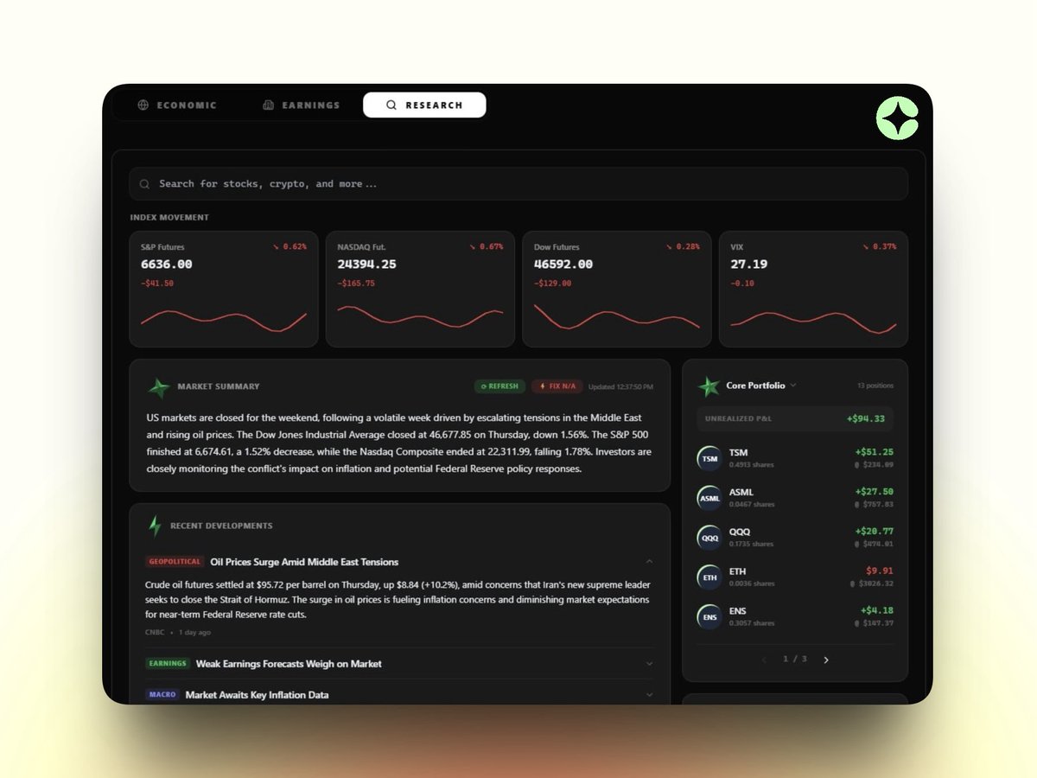This screenshot has height=778, width=1037.
Task: Click TSM gain +$51.25
Action: pyautogui.click(x=875, y=452)
